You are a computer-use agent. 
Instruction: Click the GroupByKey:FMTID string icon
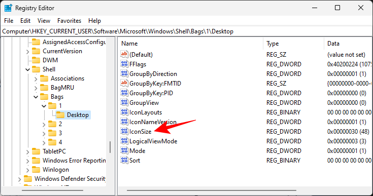[124, 83]
